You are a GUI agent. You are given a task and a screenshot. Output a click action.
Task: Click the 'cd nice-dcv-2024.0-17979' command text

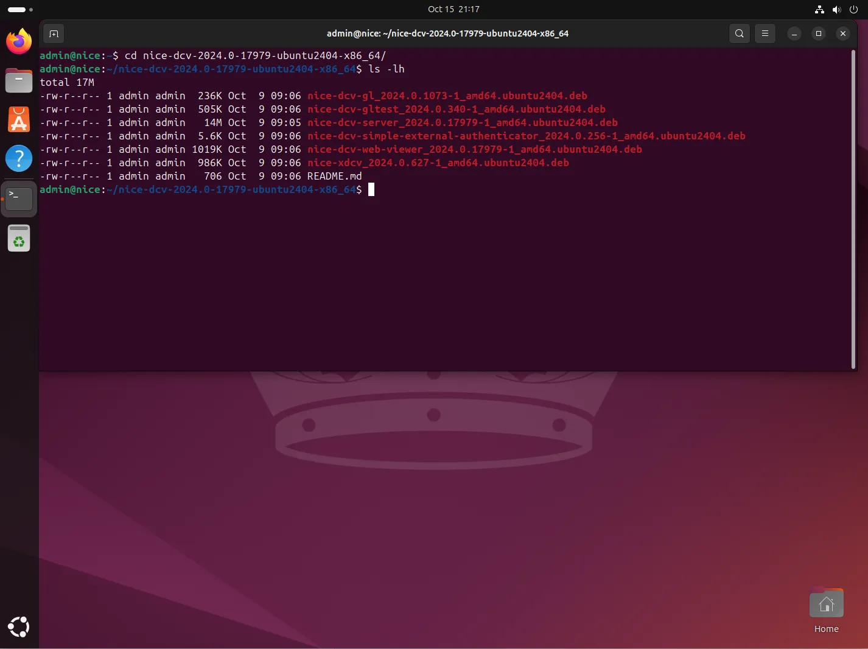click(256, 55)
